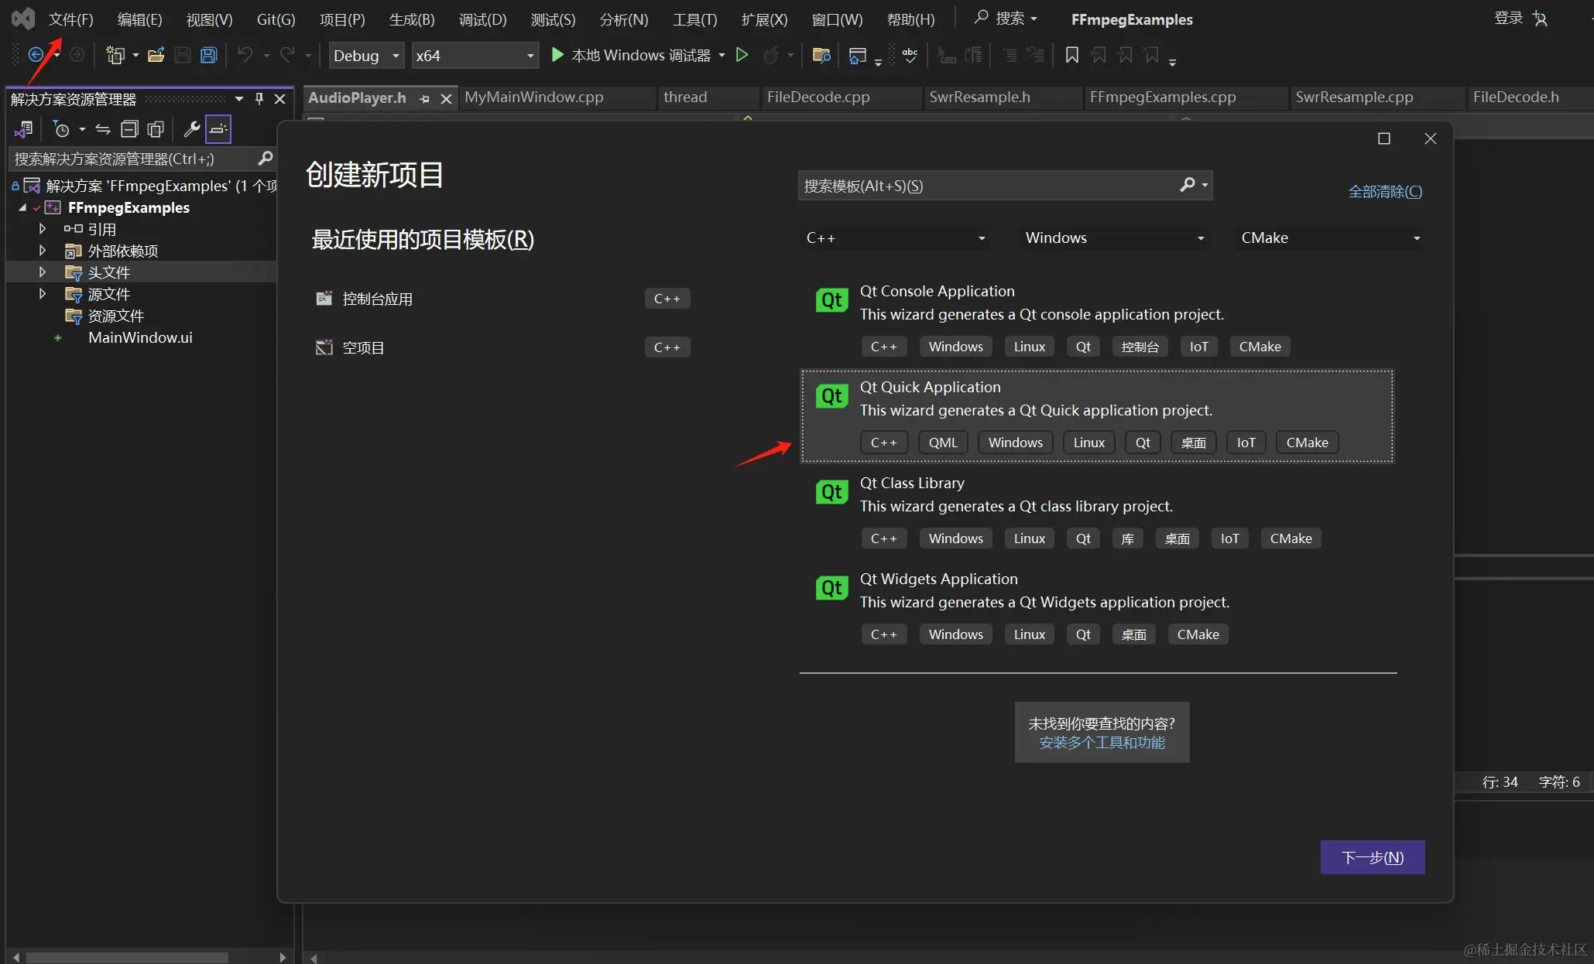Toggle the preview selected items icon
The height and width of the screenshot is (964, 1594).
218,129
